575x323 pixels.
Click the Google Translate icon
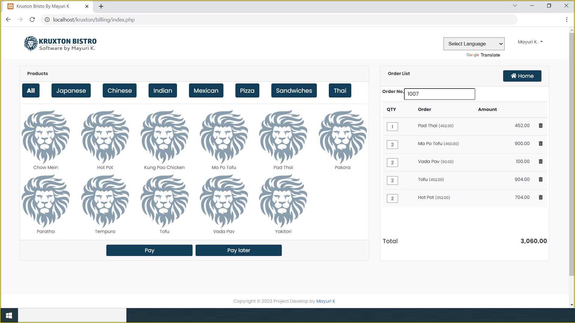(473, 55)
